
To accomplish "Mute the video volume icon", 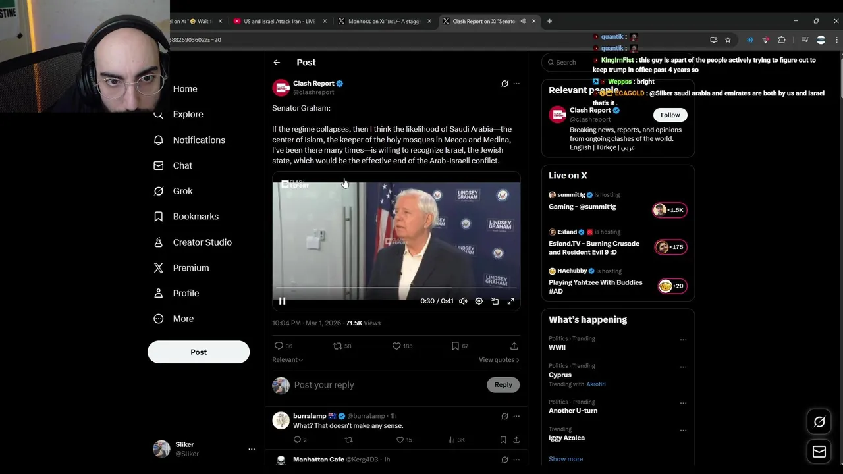I will tap(463, 301).
